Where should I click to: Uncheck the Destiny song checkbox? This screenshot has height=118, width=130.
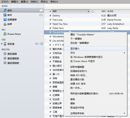(x=50, y=16)
